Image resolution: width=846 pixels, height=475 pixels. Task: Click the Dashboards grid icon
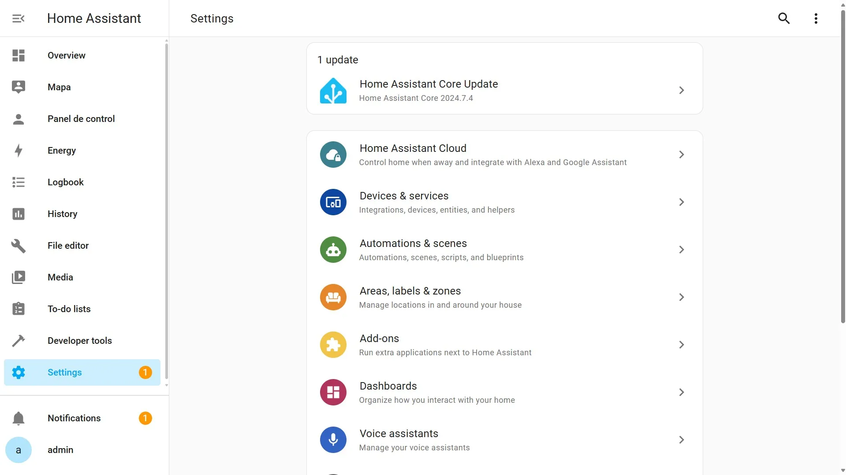(x=333, y=392)
